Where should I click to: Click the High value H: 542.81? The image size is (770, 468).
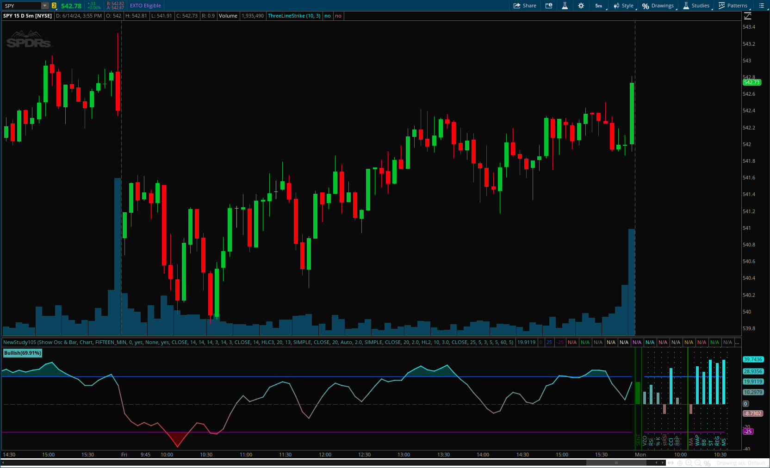(x=136, y=16)
